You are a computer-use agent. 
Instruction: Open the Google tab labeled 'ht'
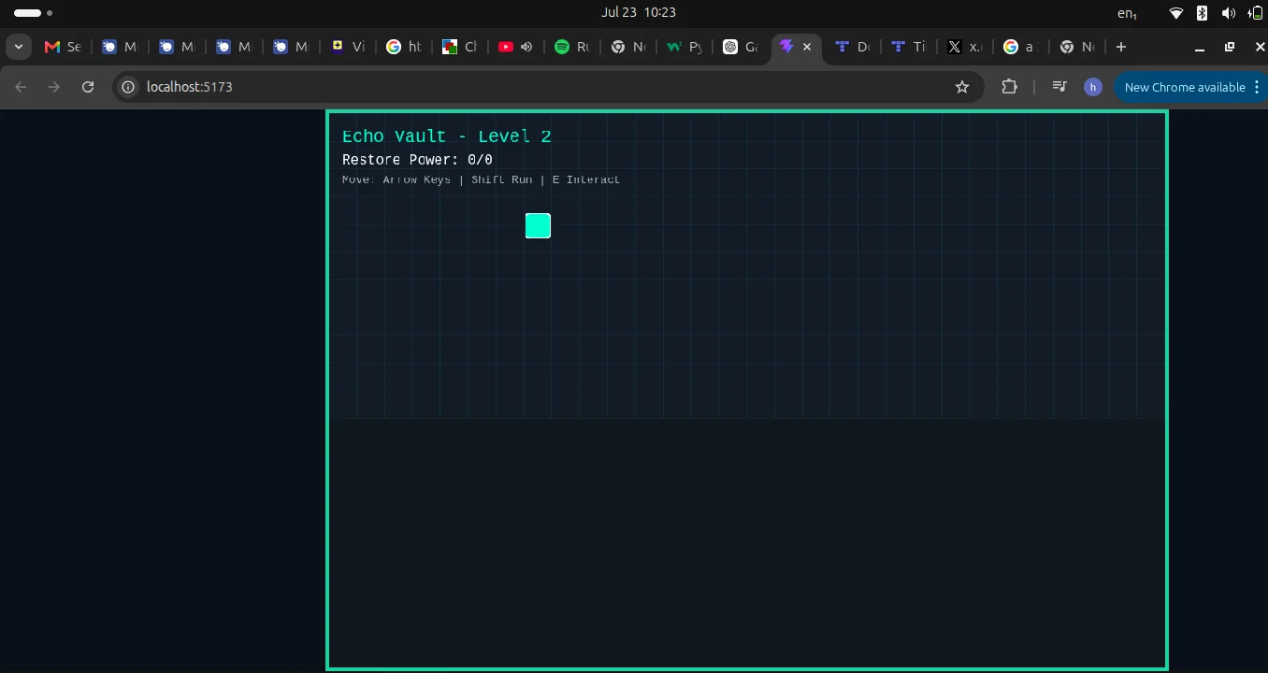pos(404,47)
